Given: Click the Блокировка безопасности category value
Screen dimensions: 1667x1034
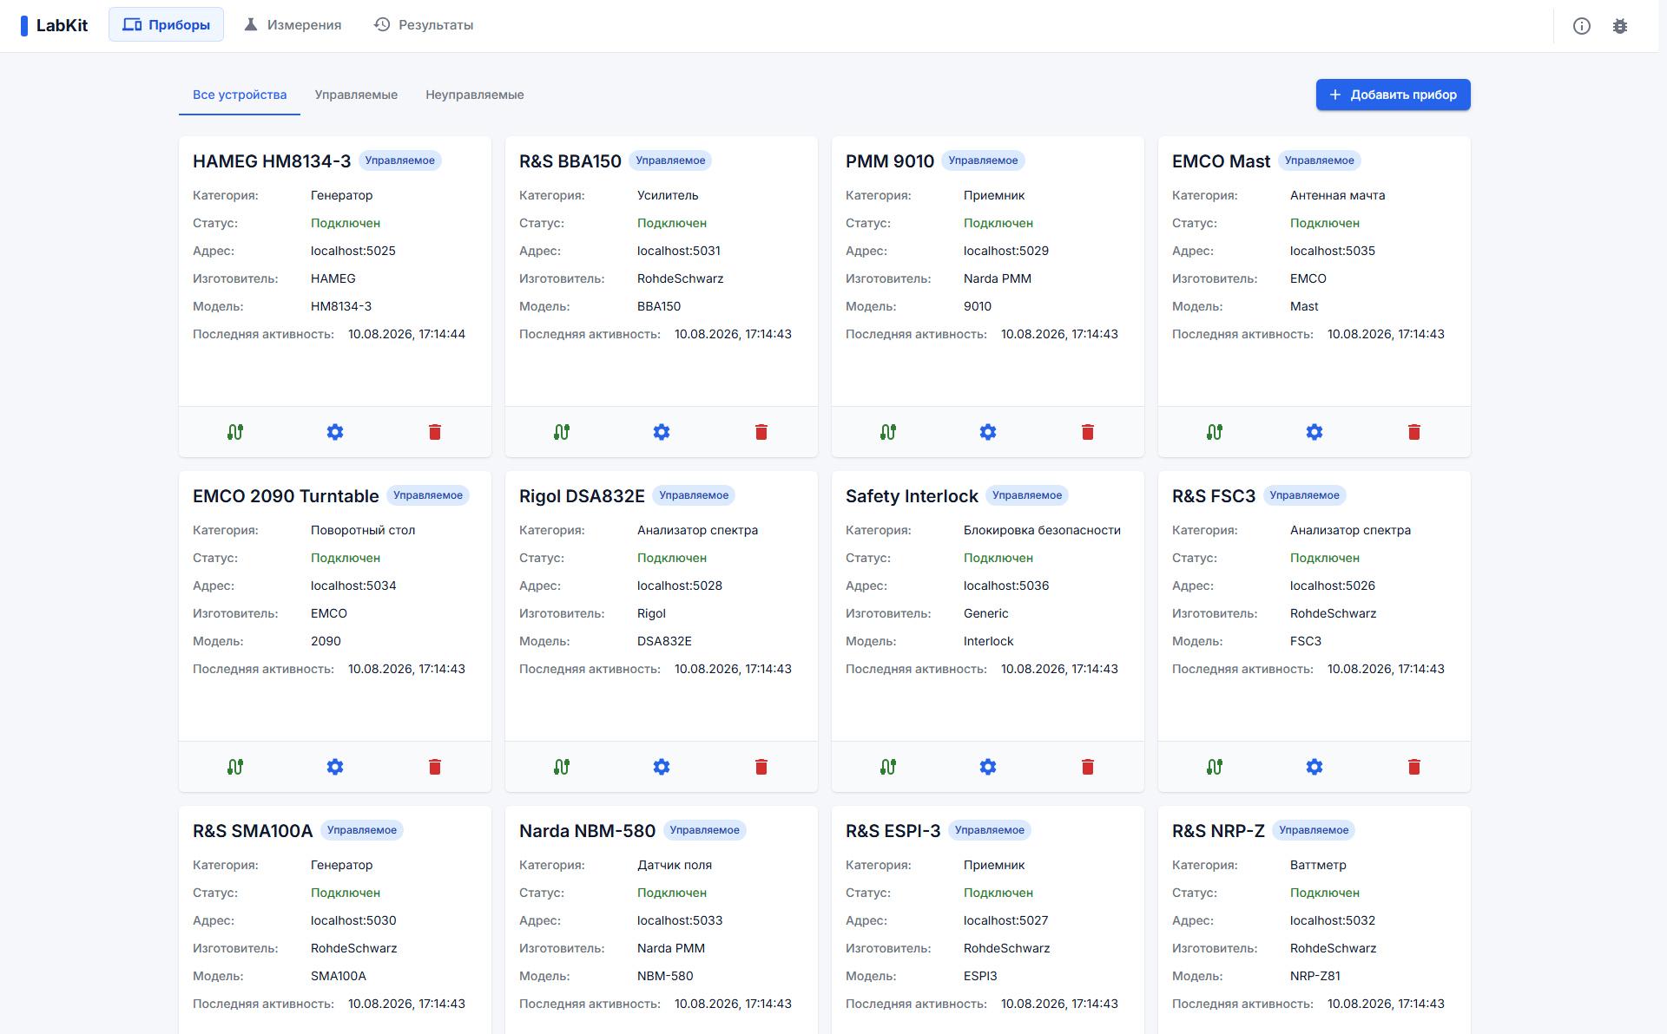Looking at the screenshot, I should 1042,530.
